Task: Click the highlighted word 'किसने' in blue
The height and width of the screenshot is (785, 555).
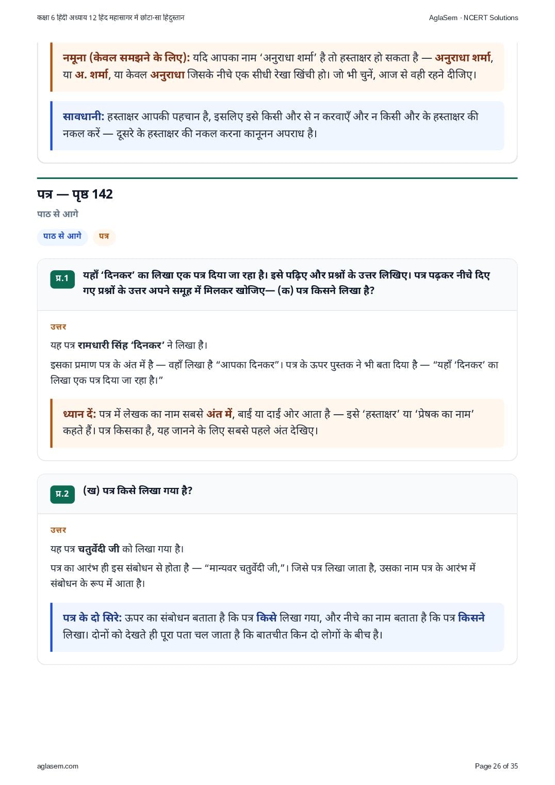Action: coord(471,618)
